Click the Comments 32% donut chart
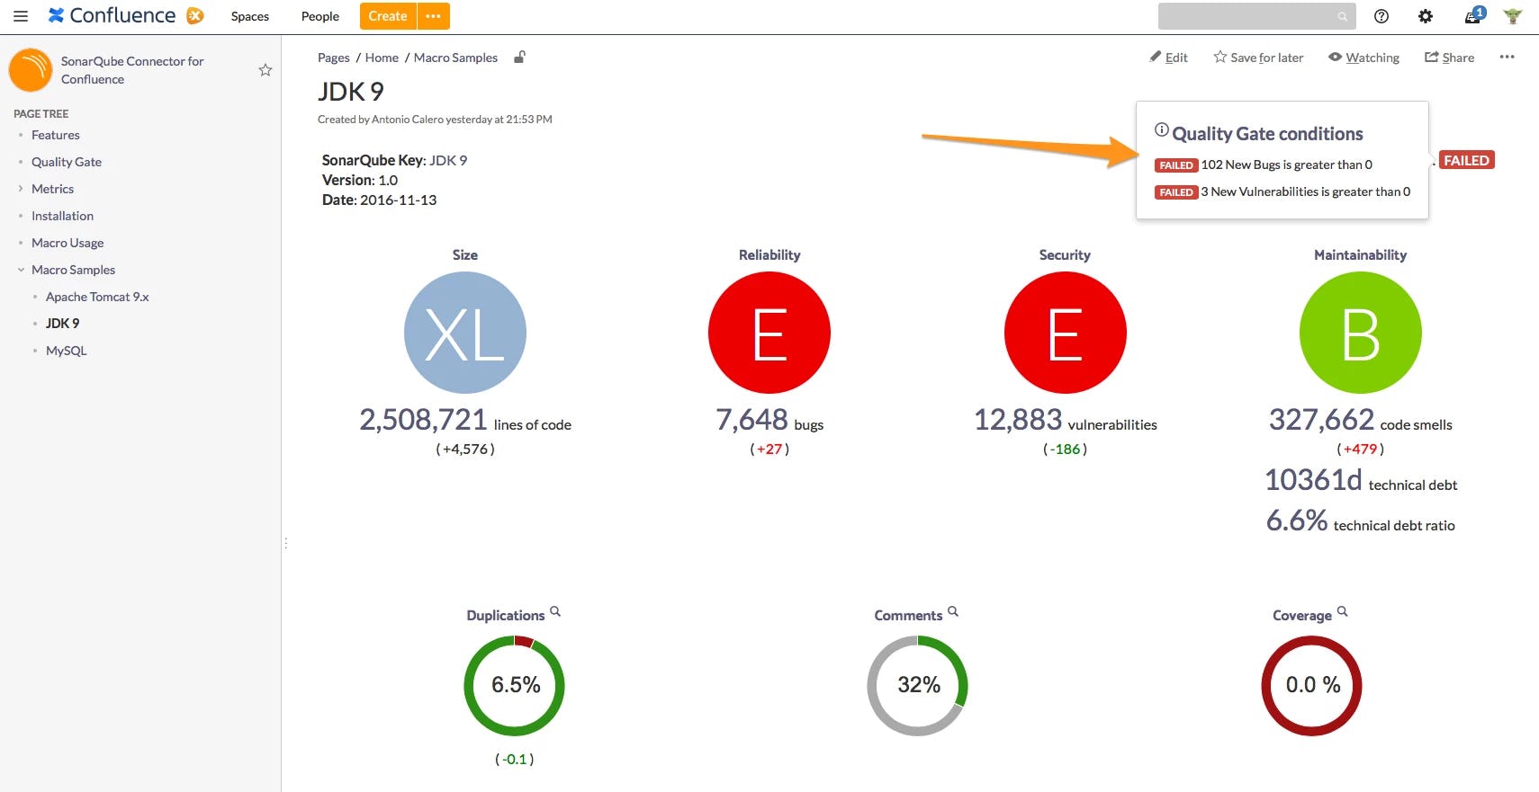Screen dimensions: 1539x792 pyautogui.click(x=918, y=686)
